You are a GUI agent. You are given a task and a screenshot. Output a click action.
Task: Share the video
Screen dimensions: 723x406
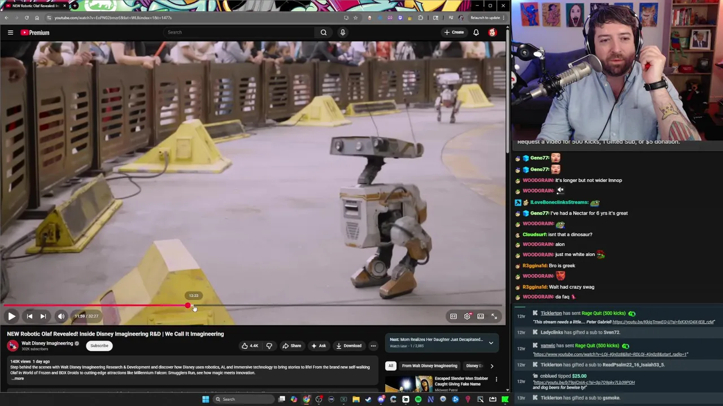(292, 346)
